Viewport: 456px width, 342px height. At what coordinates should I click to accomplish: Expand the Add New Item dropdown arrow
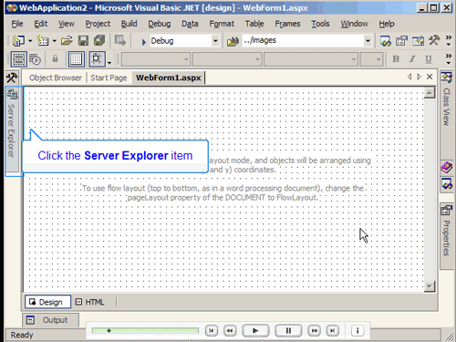55,41
